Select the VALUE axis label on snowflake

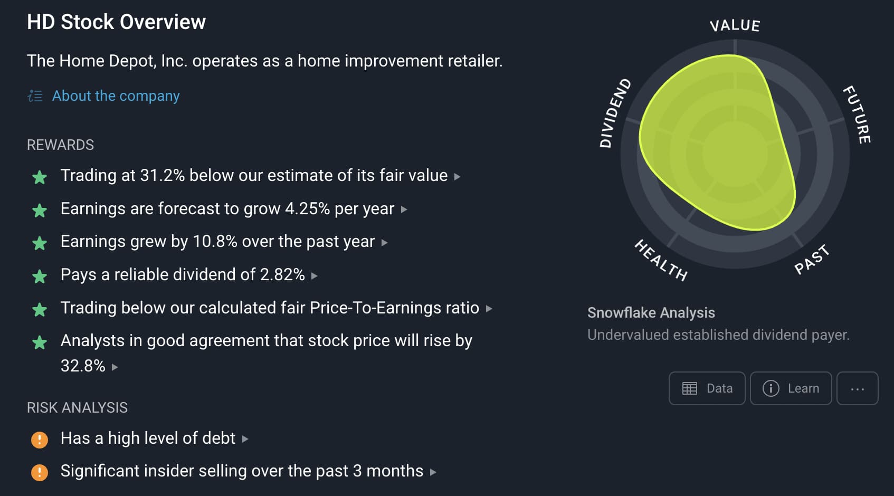click(x=735, y=25)
